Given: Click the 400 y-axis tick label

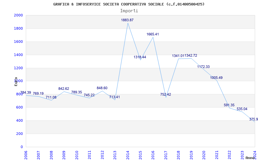Looking at the screenshot, I should click(x=20, y=120).
